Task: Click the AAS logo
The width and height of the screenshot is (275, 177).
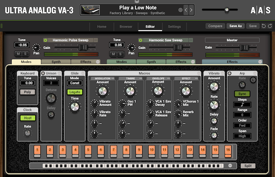Action: (260, 10)
